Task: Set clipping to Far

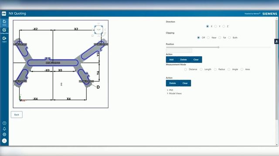Action: (x=220, y=38)
